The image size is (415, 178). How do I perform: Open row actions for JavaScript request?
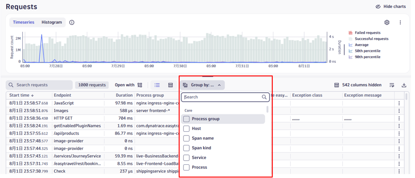pos(399,103)
